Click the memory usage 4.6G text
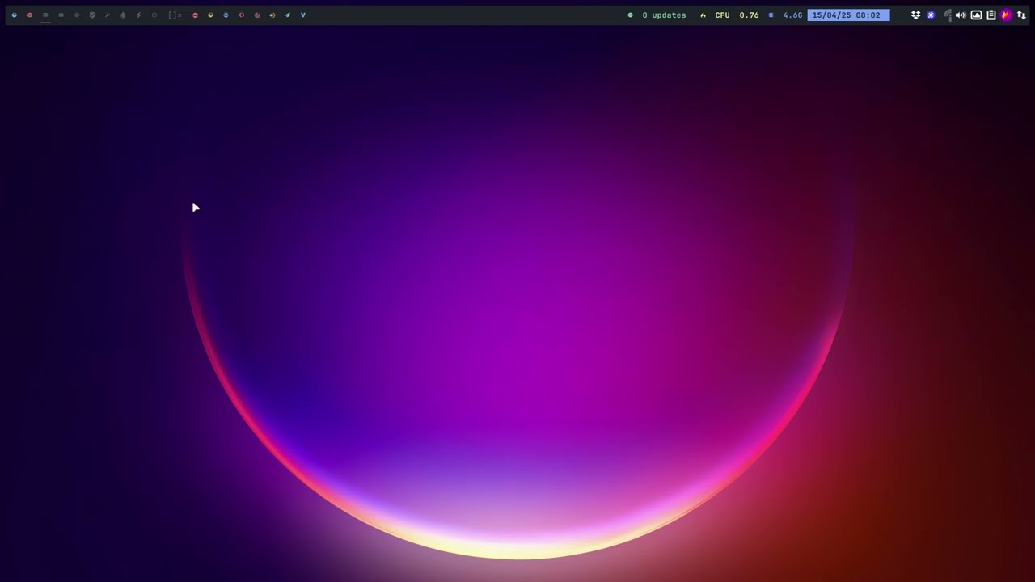 click(x=792, y=15)
